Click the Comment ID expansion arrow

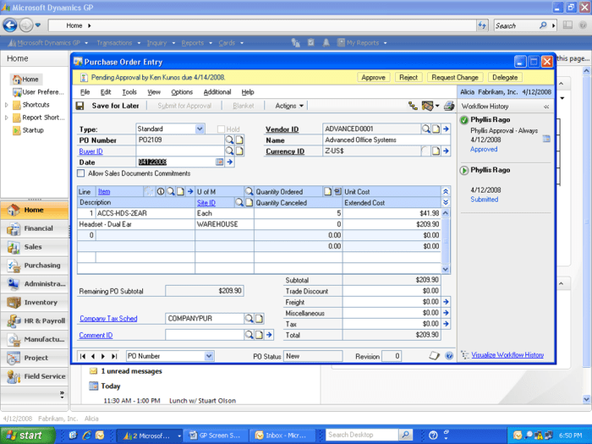coord(269,335)
